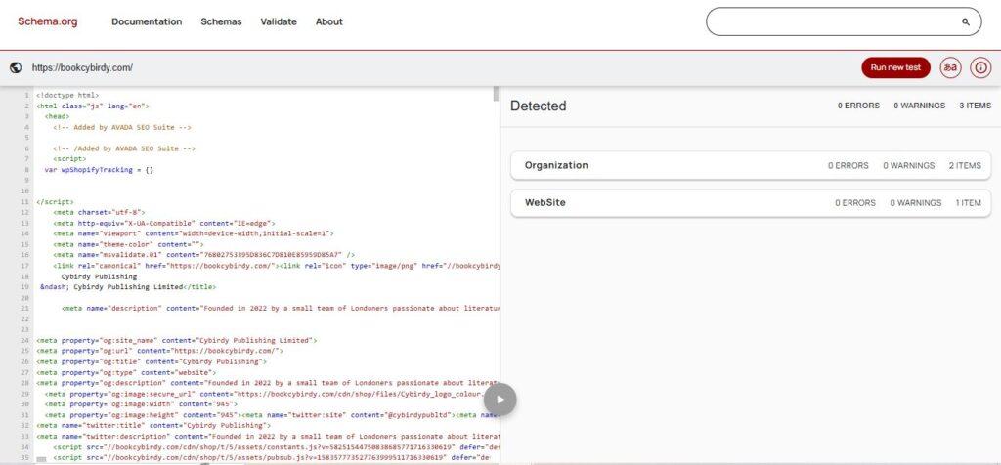Open the About page

pyautogui.click(x=328, y=21)
